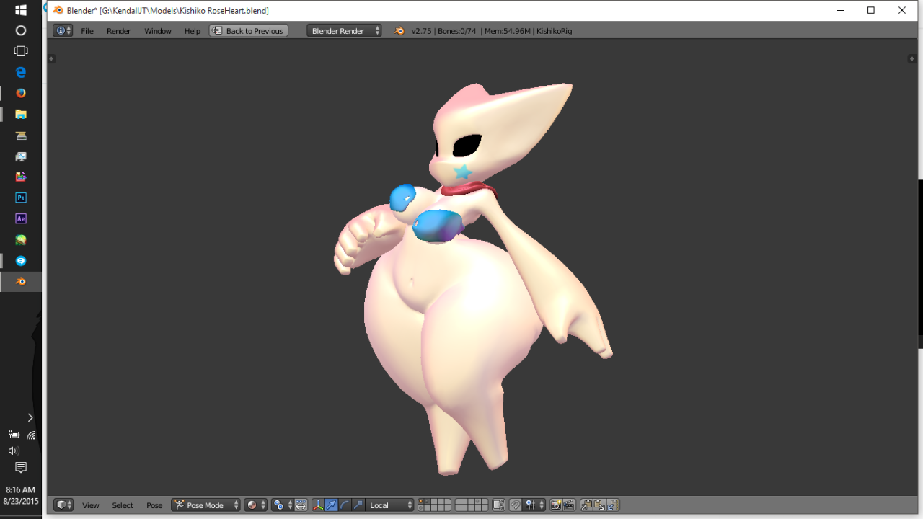Open the 3D View editor type selector
923x519 pixels.
coord(63,505)
